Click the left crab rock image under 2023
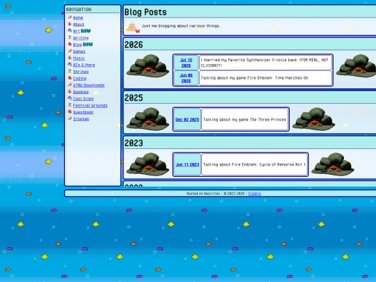This screenshot has height=282, width=376. [x=148, y=164]
